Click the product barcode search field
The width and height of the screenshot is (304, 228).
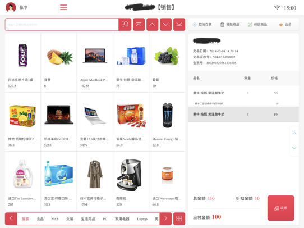coord(62,25)
